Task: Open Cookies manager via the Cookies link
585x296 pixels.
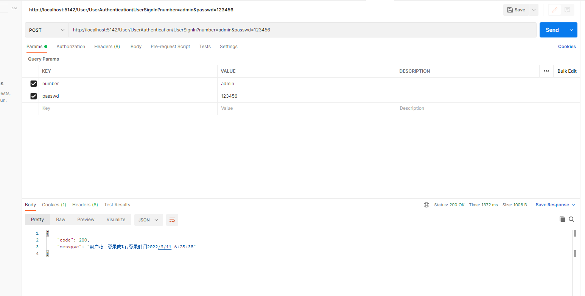Action: click(566, 46)
